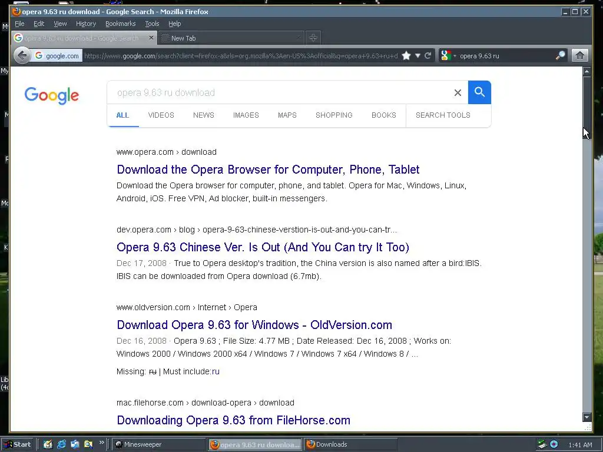Click Must include ru link

coord(216,372)
